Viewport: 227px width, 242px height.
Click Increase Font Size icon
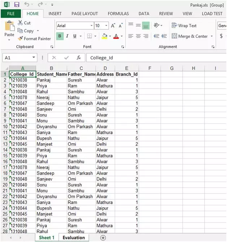pyautogui.click(x=113, y=26)
